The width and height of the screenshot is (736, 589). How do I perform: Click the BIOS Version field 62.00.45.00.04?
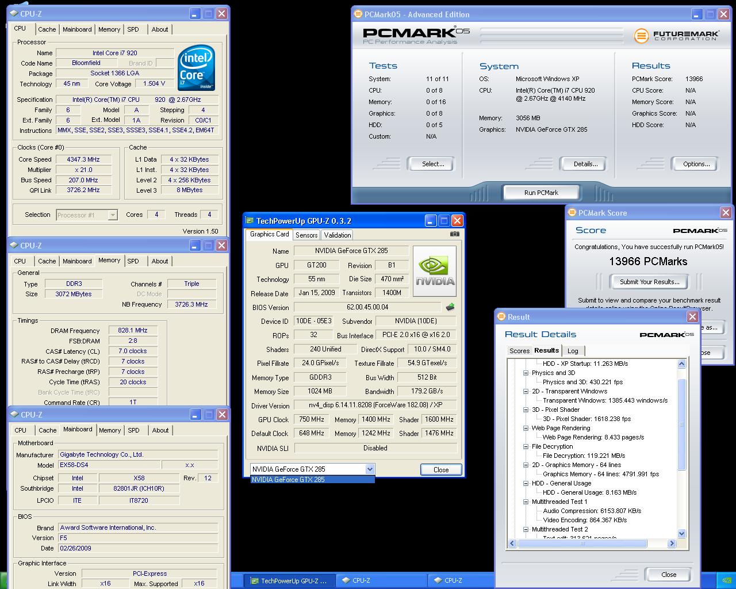[x=367, y=307]
